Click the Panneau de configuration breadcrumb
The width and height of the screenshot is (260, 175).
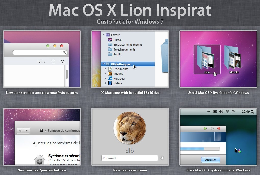point(64,131)
